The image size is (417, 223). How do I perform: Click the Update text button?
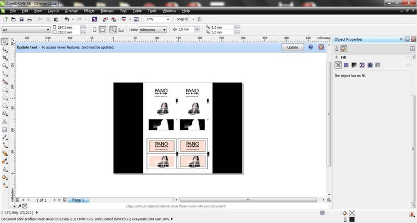(x=292, y=47)
